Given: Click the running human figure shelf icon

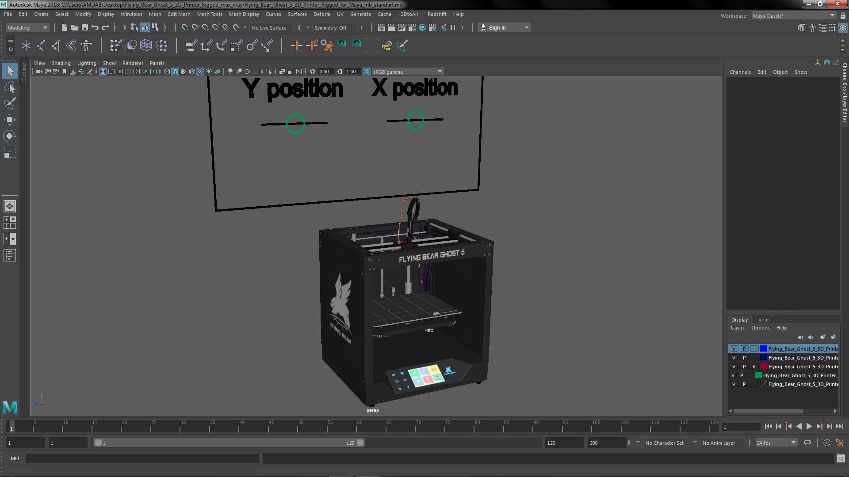Looking at the screenshot, I should 326,45.
